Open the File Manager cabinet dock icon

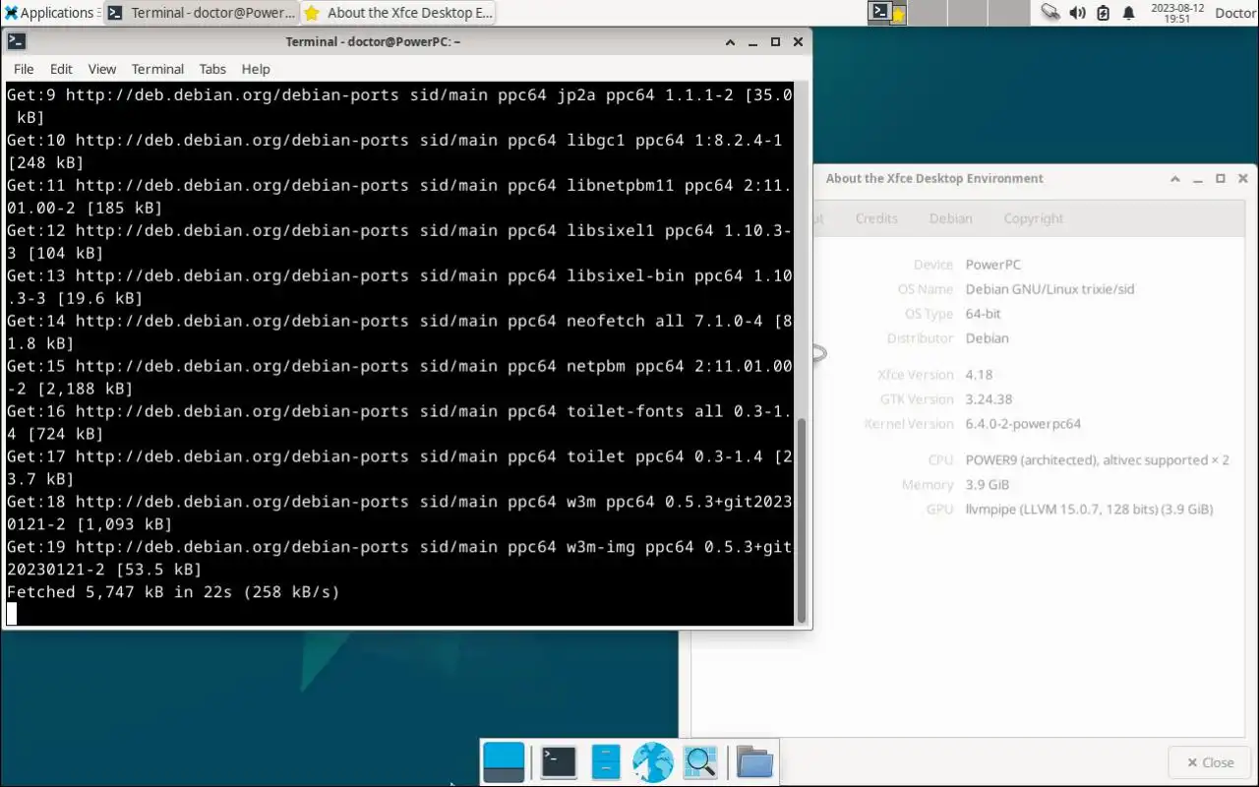pyautogui.click(x=606, y=762)
